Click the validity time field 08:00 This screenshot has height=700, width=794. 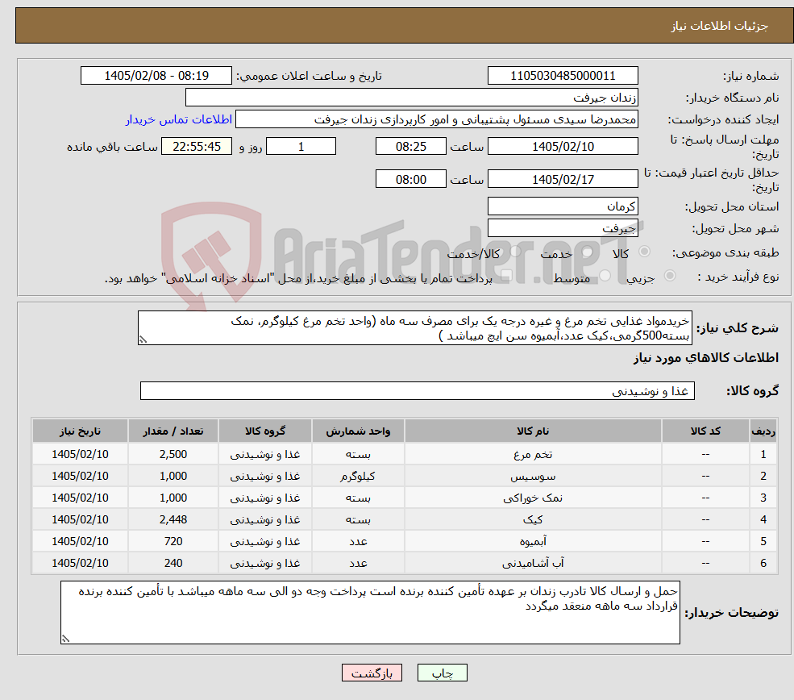point(410,179)
